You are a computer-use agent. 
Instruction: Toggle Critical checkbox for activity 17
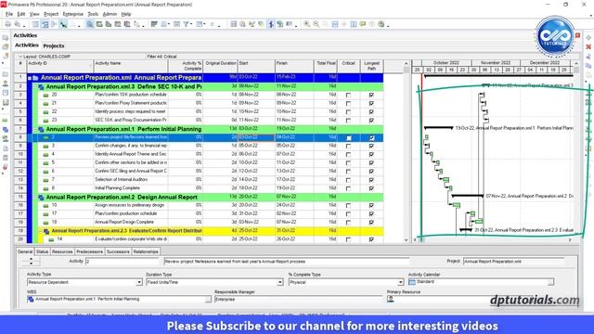349,214
